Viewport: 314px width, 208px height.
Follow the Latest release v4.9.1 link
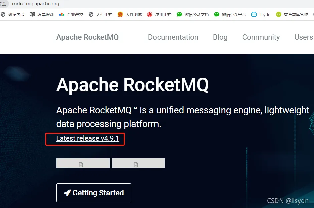88,138
